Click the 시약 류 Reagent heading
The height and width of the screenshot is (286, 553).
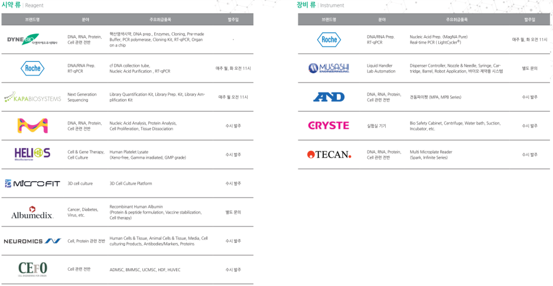tap(23, 5)
